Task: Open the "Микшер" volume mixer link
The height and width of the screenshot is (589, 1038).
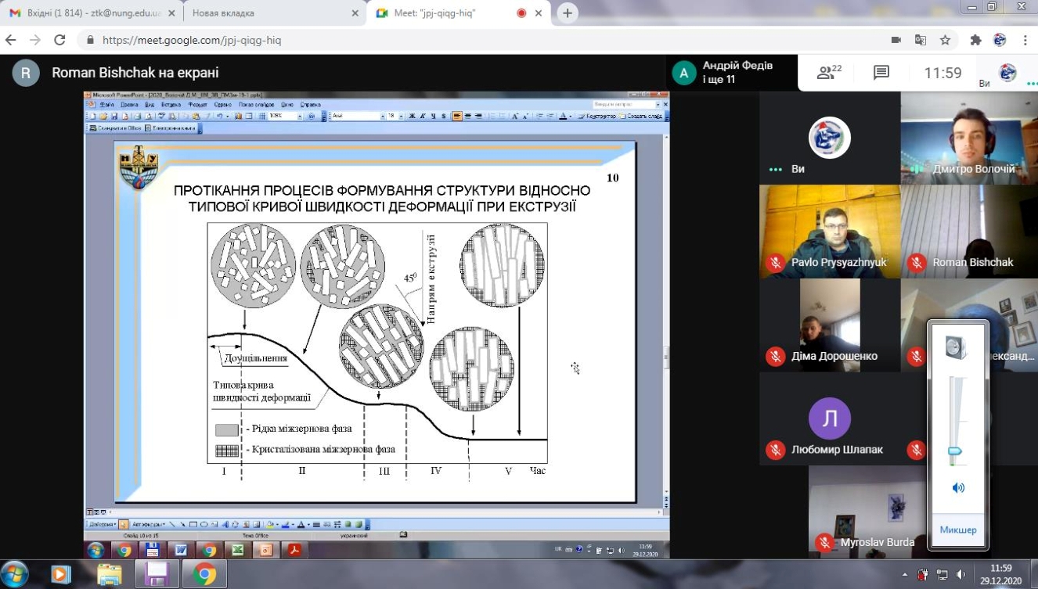Action: [958, 530]
